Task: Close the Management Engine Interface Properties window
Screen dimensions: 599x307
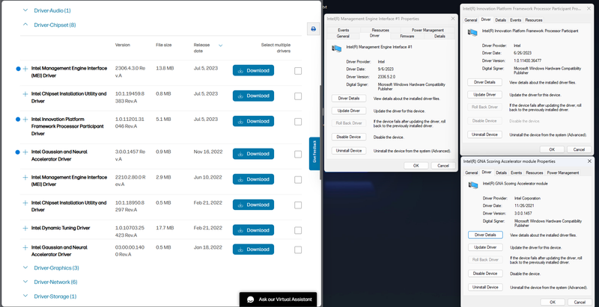Action: coord(453,18)
